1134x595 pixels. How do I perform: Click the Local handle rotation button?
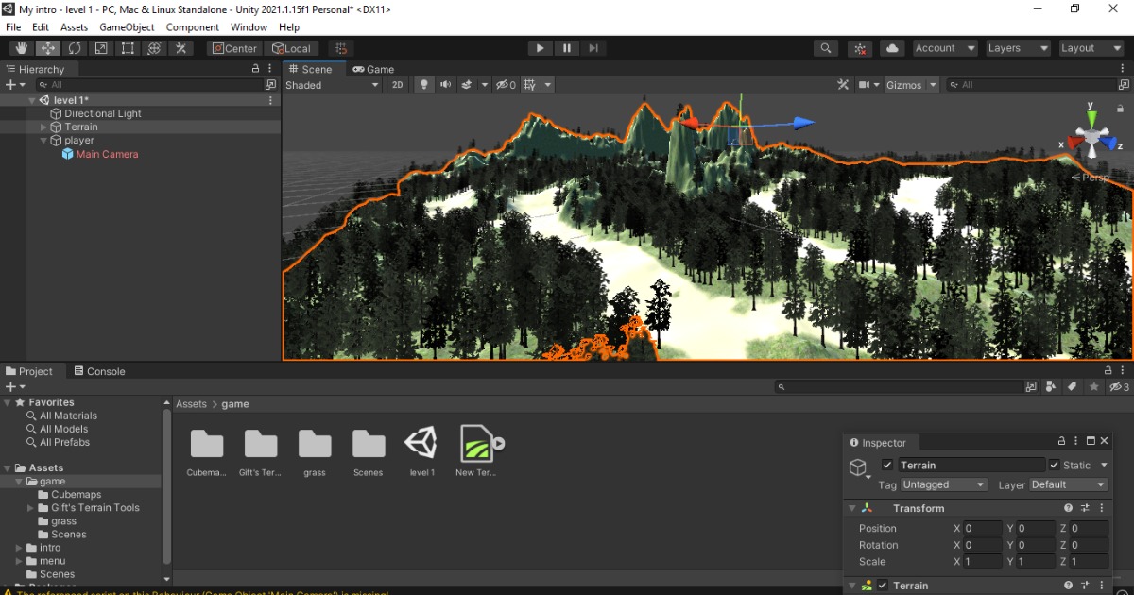click(291, 48)
